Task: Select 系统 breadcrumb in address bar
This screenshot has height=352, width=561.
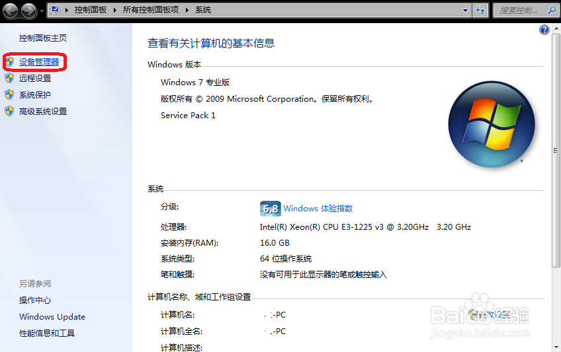Action: 203,10
